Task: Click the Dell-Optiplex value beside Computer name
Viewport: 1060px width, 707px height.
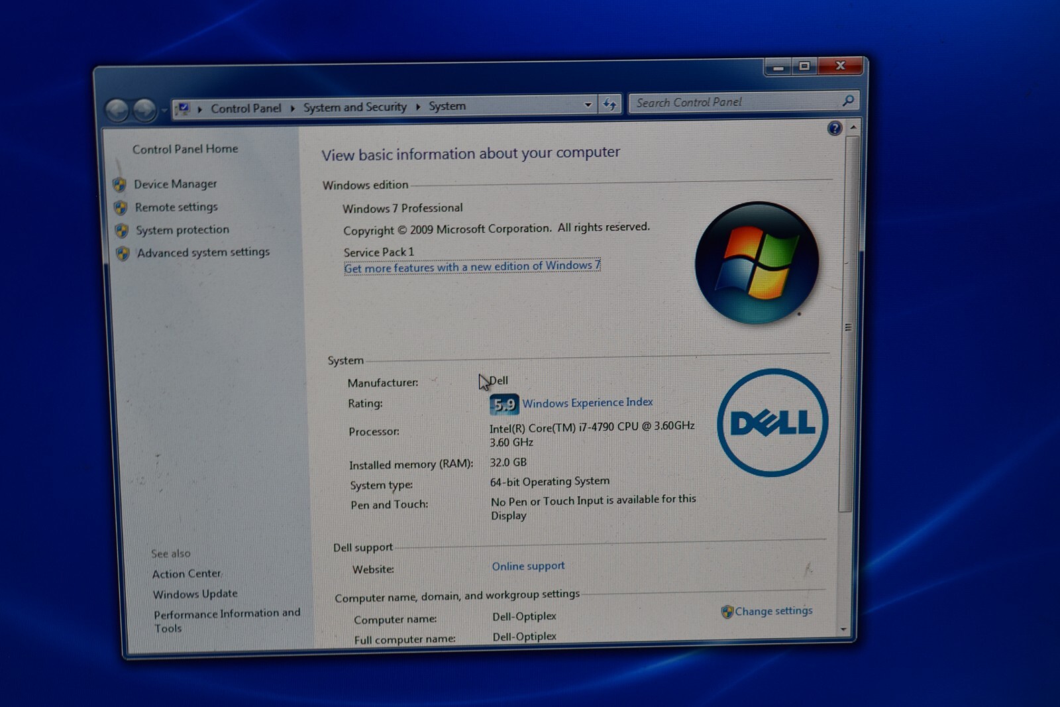Action: tap(524, 616)
